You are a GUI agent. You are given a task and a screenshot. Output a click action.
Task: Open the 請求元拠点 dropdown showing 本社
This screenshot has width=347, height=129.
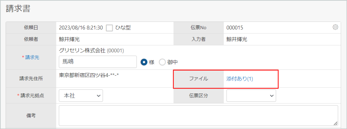[x=81, y=96]
